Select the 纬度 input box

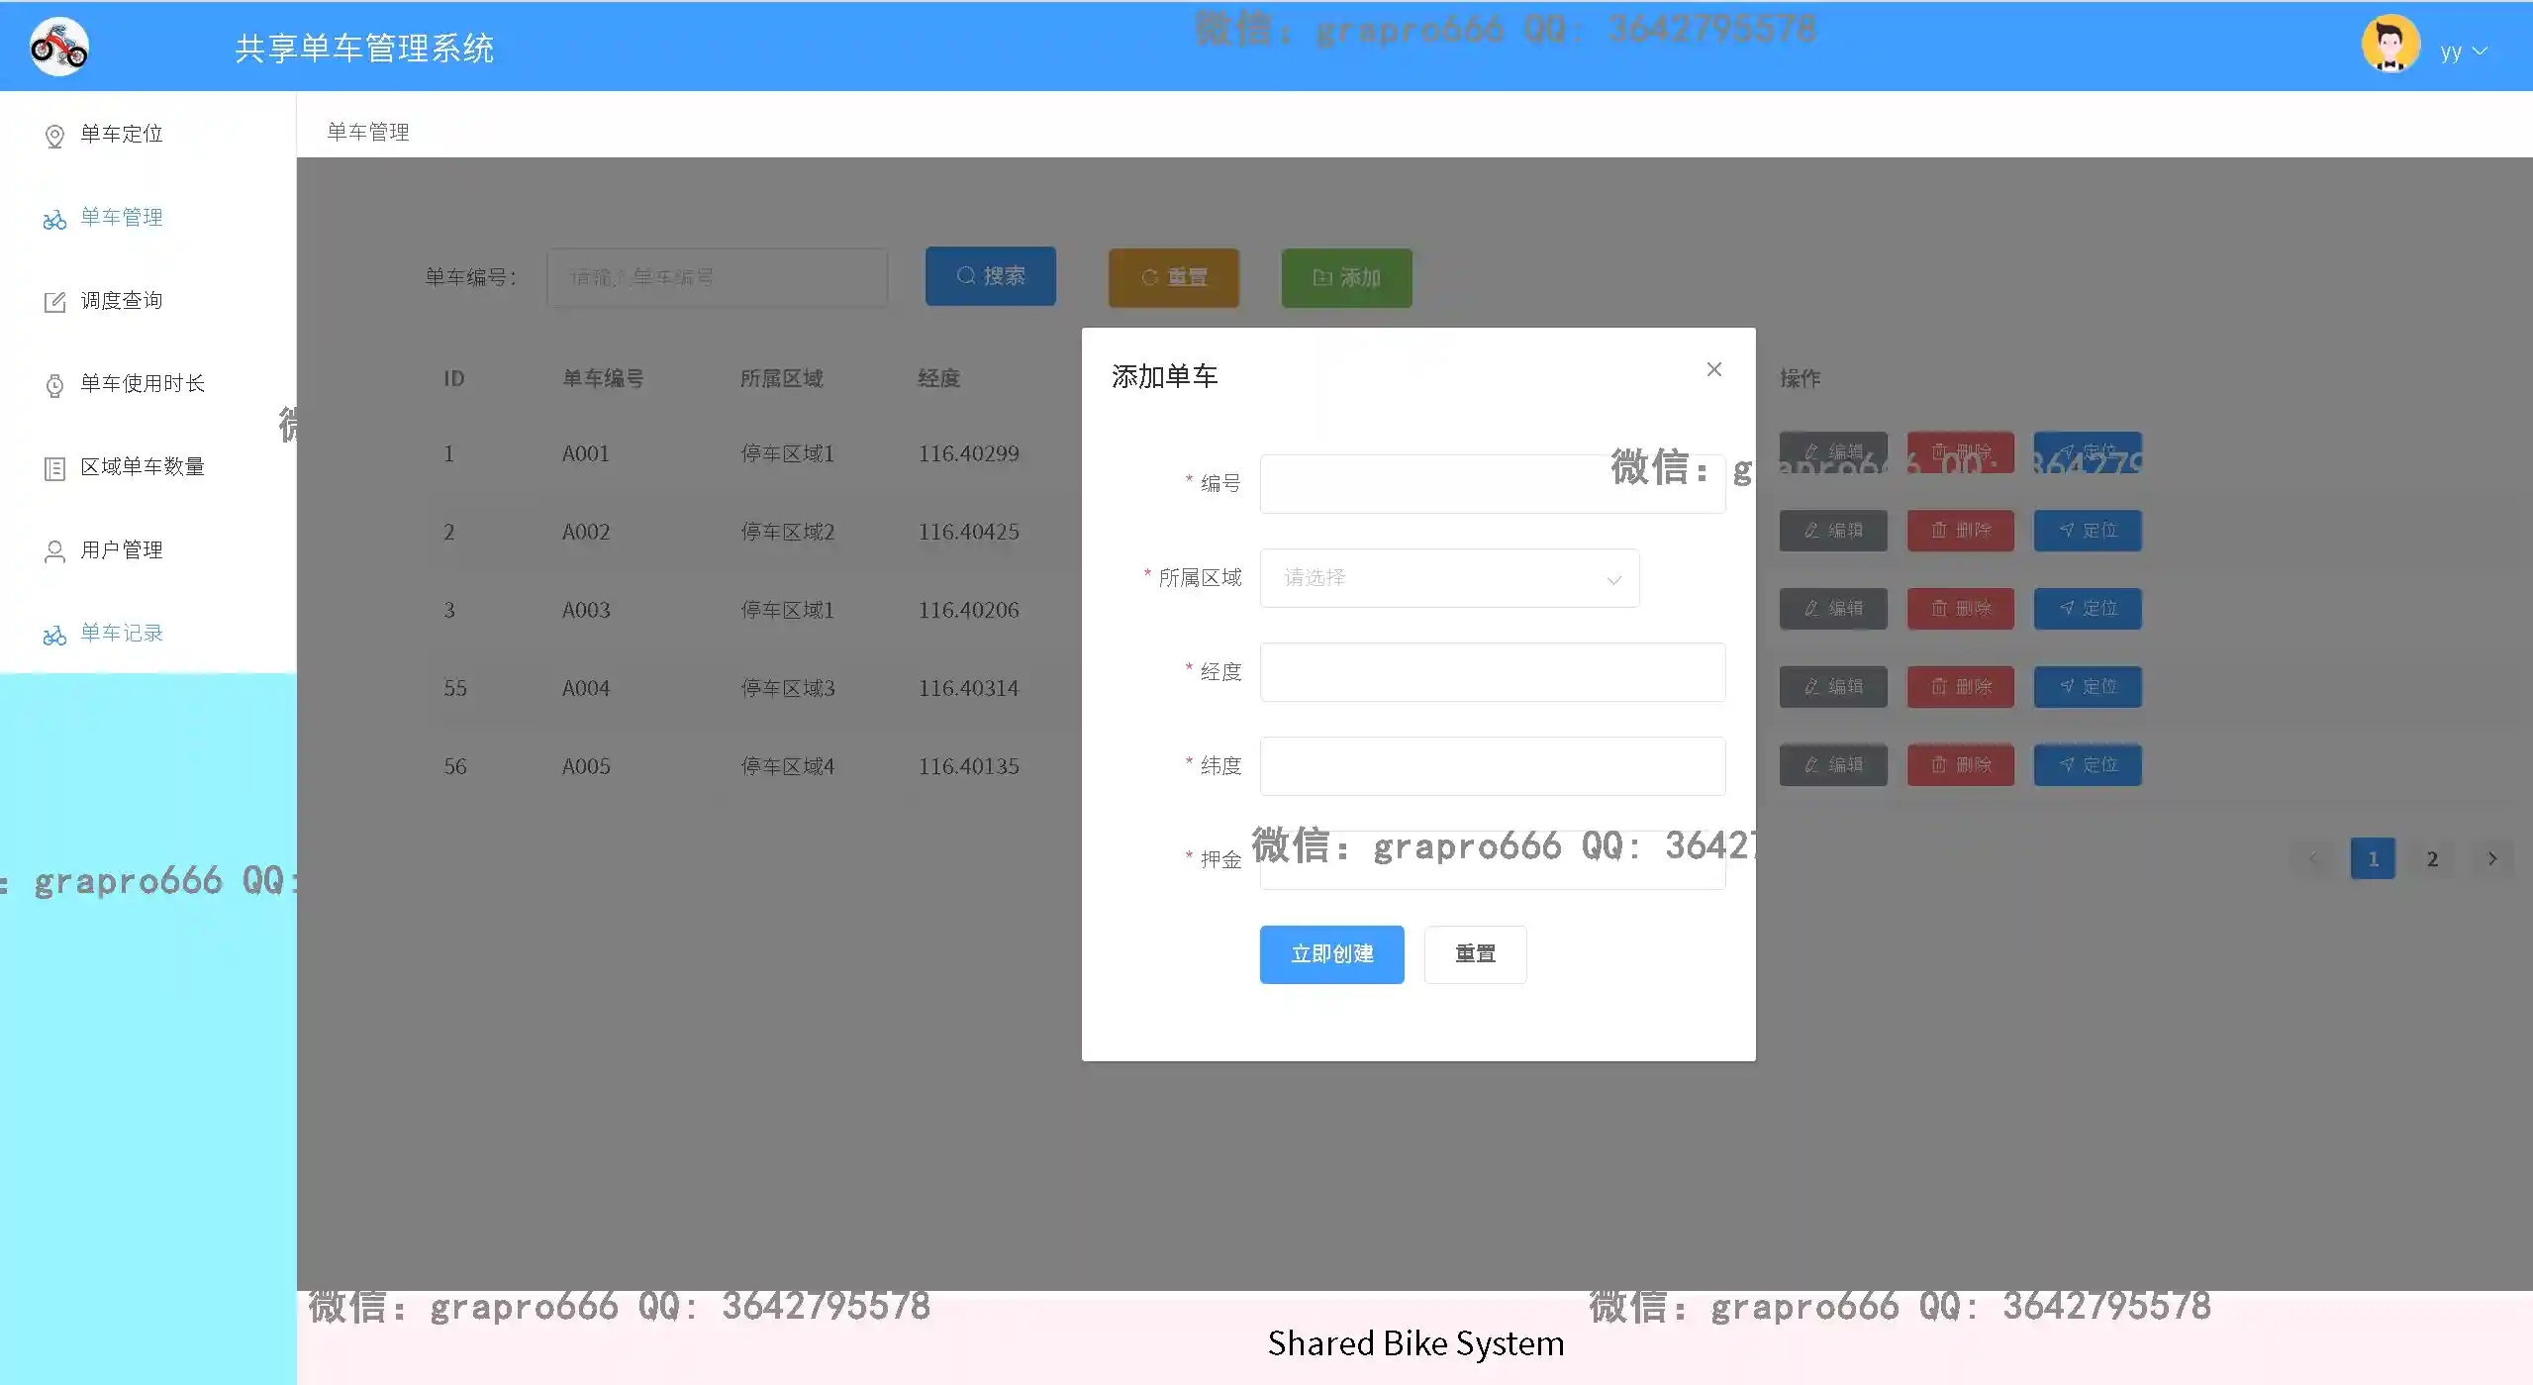pyautogui.click(x=1492, y=766)
